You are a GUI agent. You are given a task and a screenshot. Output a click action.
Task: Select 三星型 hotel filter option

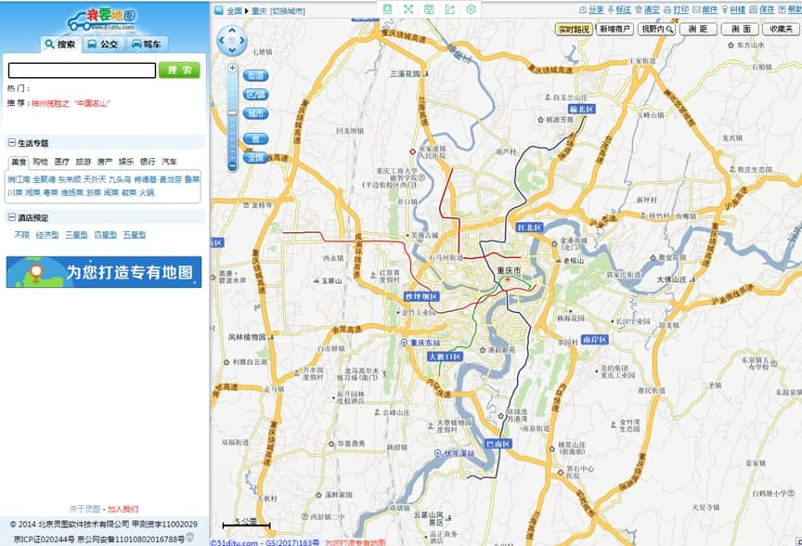coord(75,235)
